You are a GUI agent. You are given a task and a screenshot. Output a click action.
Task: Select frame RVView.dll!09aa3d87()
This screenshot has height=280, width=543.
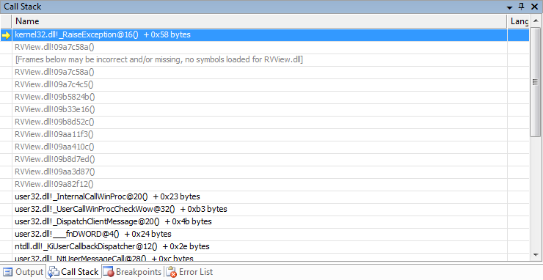[265, 172]
